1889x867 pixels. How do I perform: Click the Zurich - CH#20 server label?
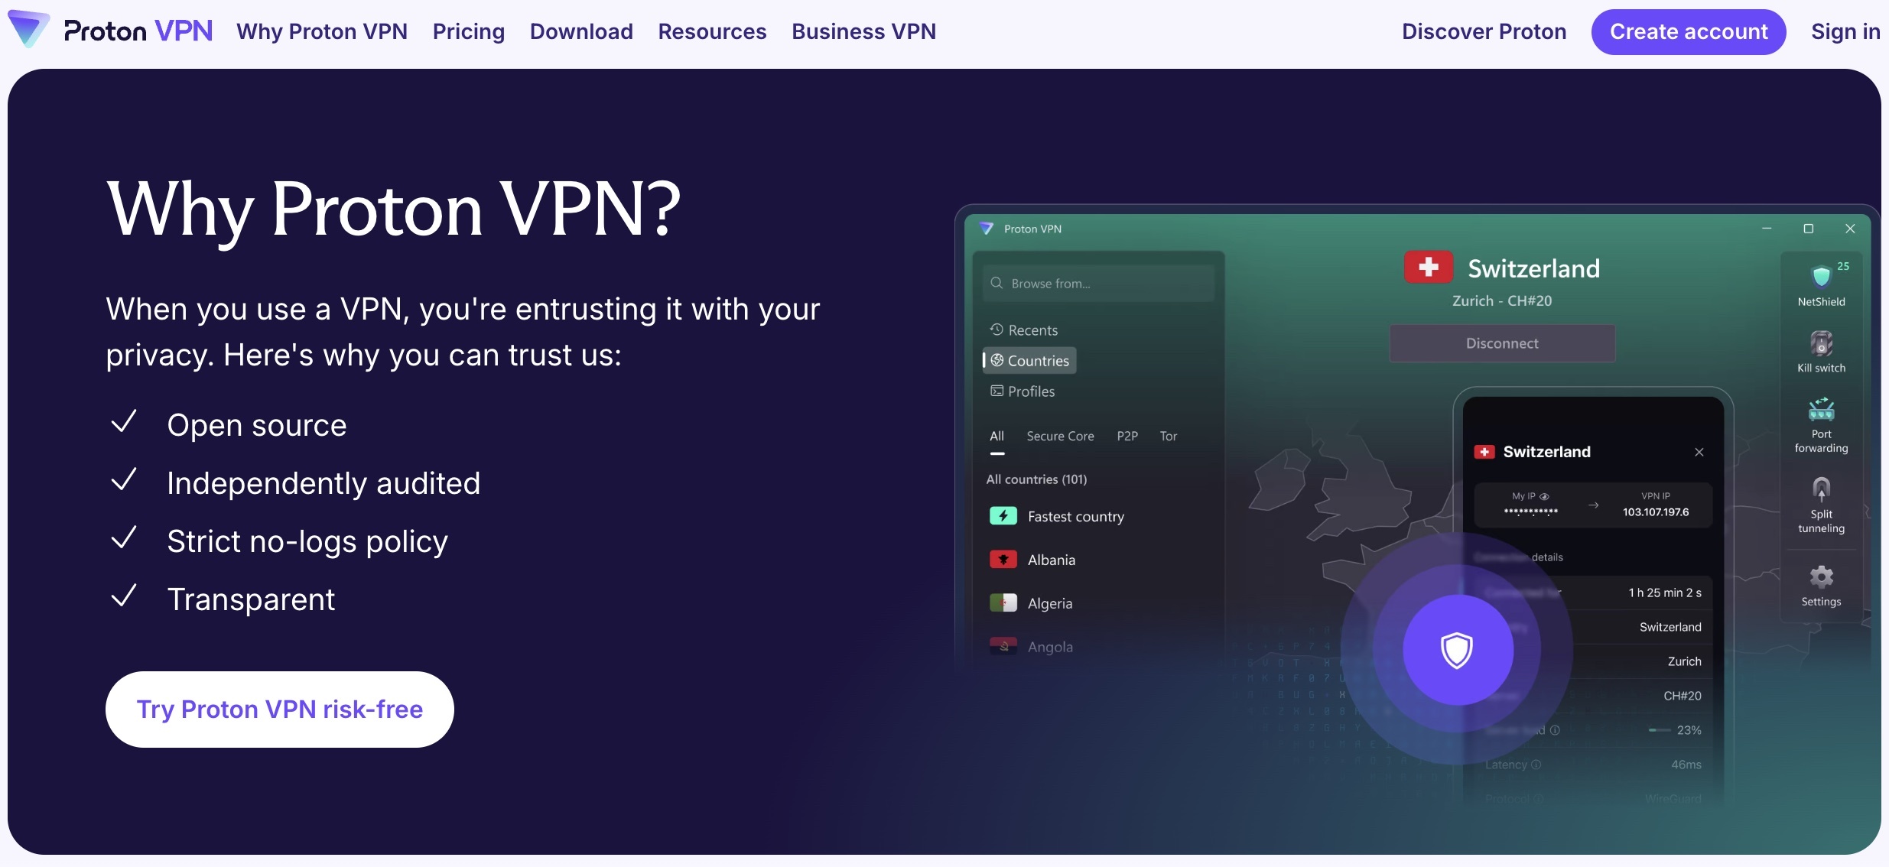point(1502,300)
